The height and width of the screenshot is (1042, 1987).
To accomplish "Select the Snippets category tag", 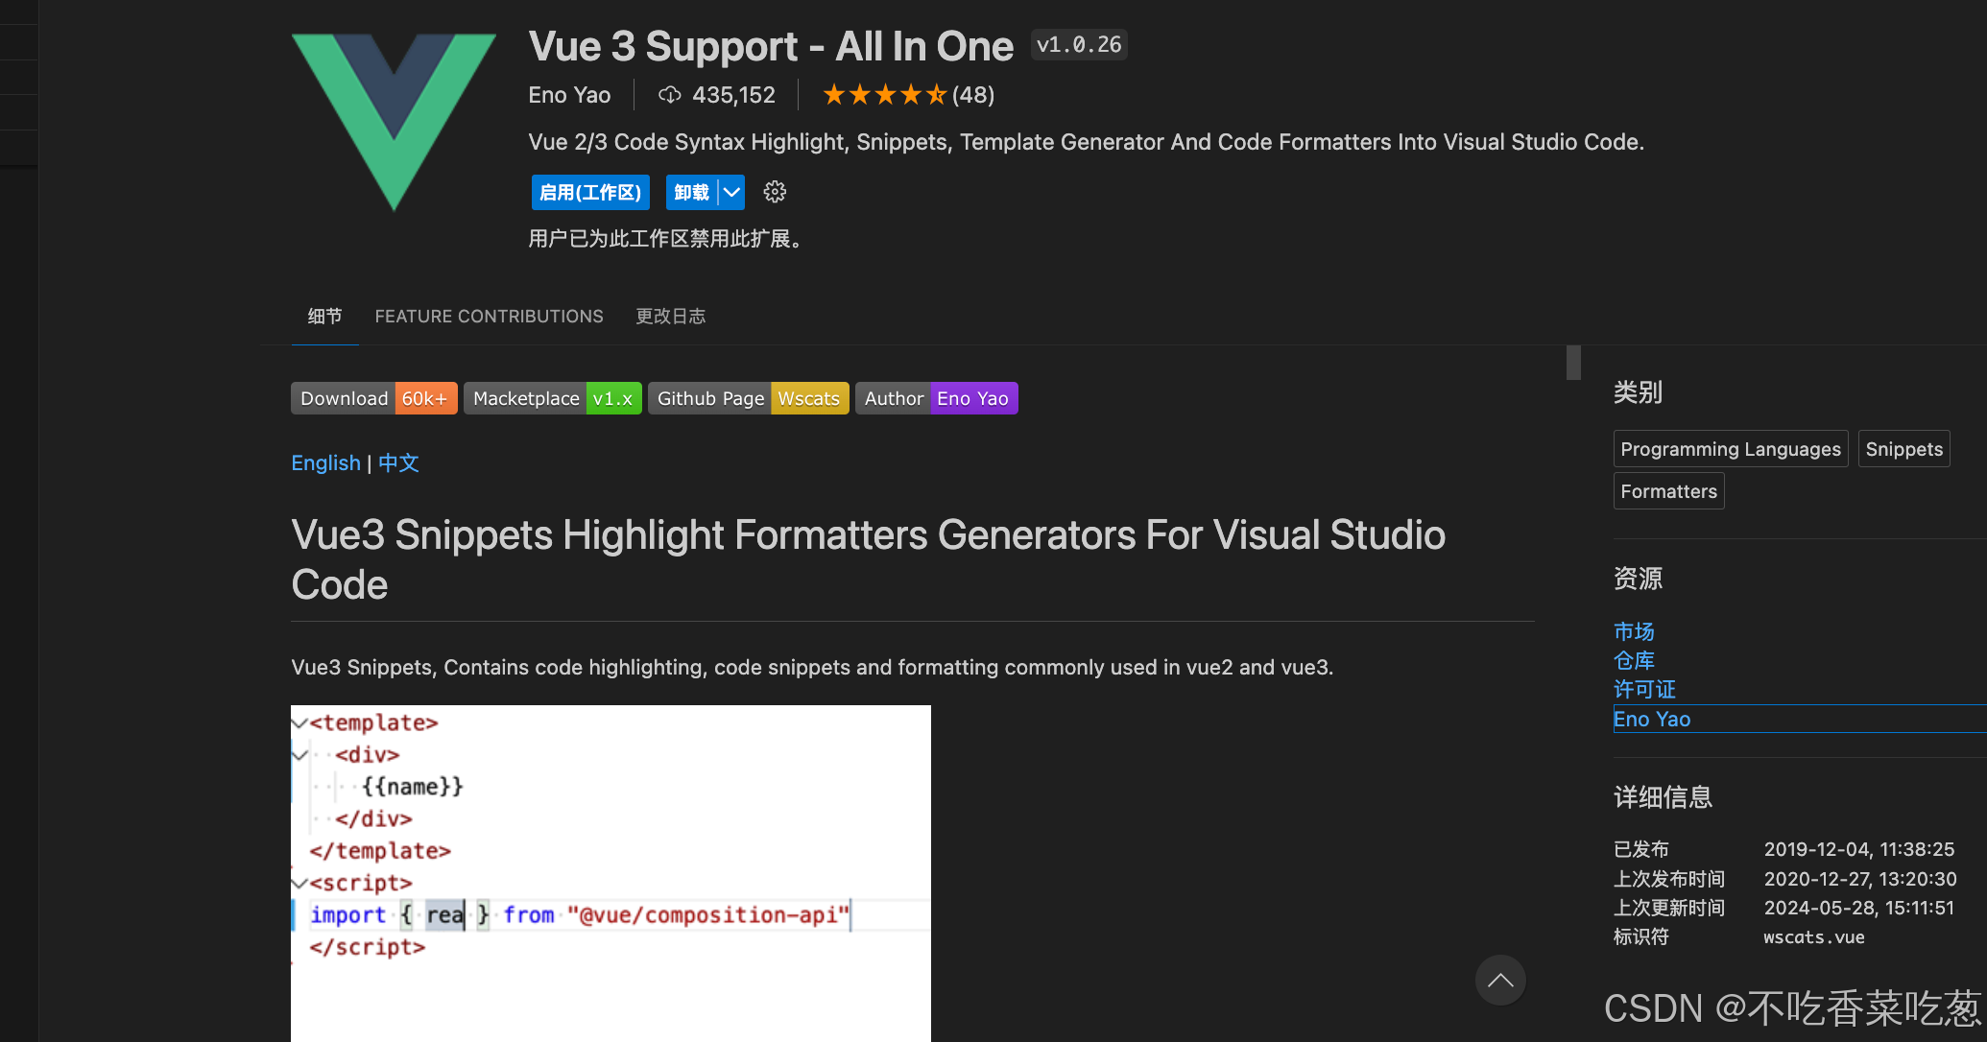I will coord(1904,449).
